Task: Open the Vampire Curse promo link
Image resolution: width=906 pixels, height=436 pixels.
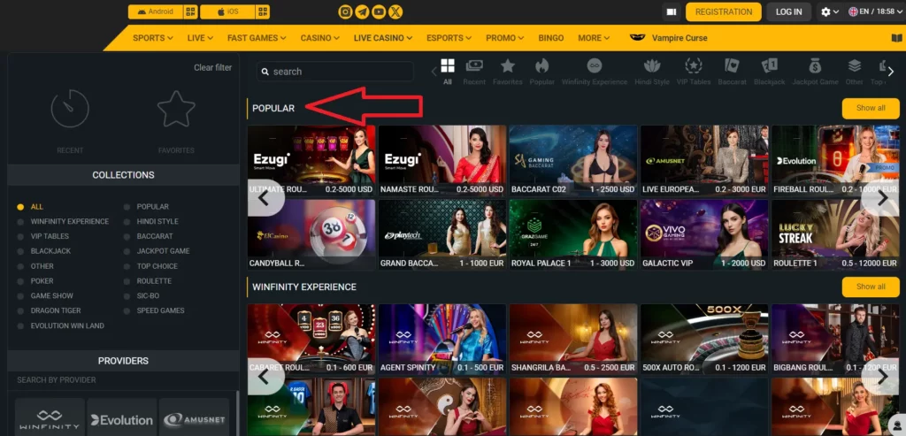Action: tap(669, 38)
